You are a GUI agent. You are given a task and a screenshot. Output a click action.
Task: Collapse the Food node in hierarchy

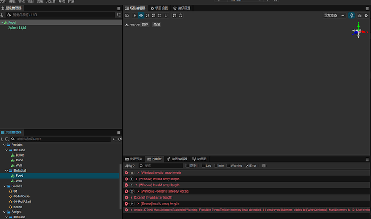(2, 23)
